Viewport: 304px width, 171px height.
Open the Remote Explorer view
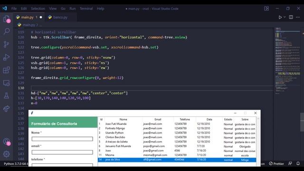click(x=6, y=83)
